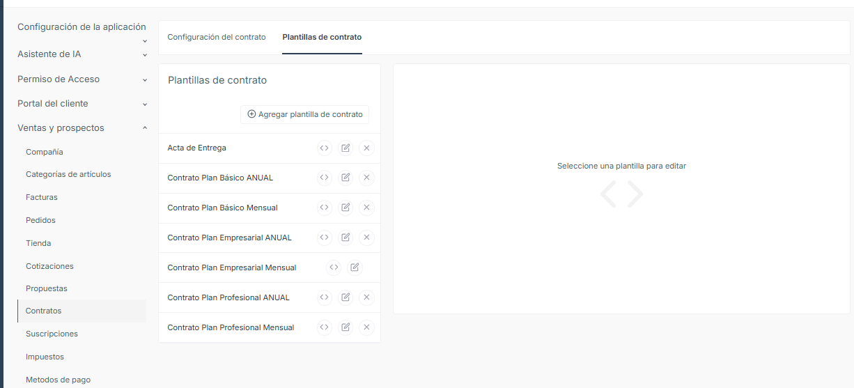Delete the Acta de Entrega template
This screenshot has height=388, width=854.
[x=366, y=148]
